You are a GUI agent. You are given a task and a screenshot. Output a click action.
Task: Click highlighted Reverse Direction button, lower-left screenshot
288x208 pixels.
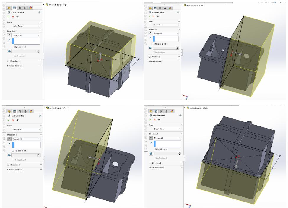point(9,139)
